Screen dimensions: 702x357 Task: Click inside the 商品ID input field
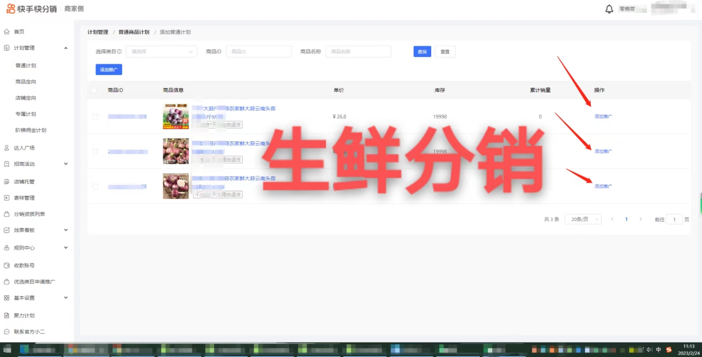pos(258,51)
